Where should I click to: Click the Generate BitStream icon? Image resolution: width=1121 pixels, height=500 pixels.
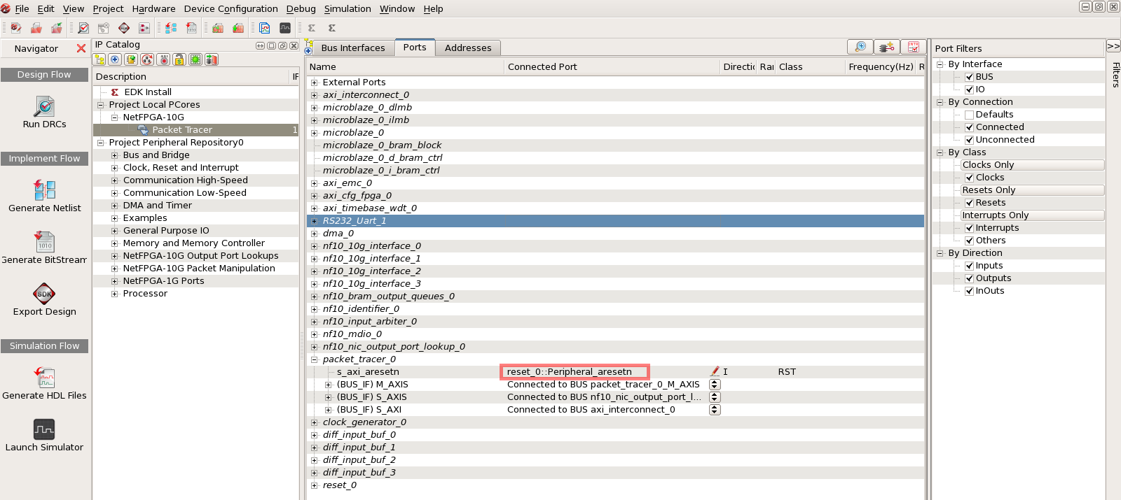pos(44,242)
